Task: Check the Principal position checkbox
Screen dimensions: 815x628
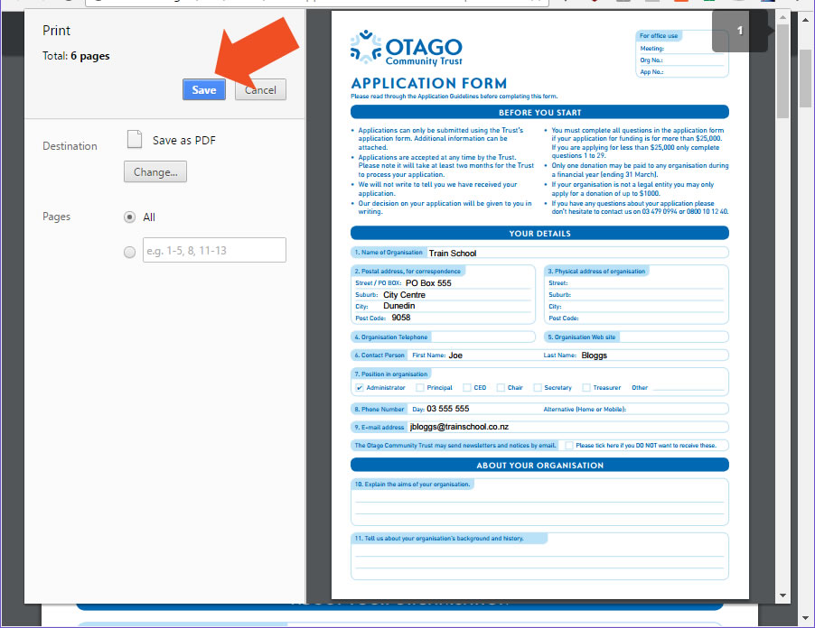Action: 419,387
